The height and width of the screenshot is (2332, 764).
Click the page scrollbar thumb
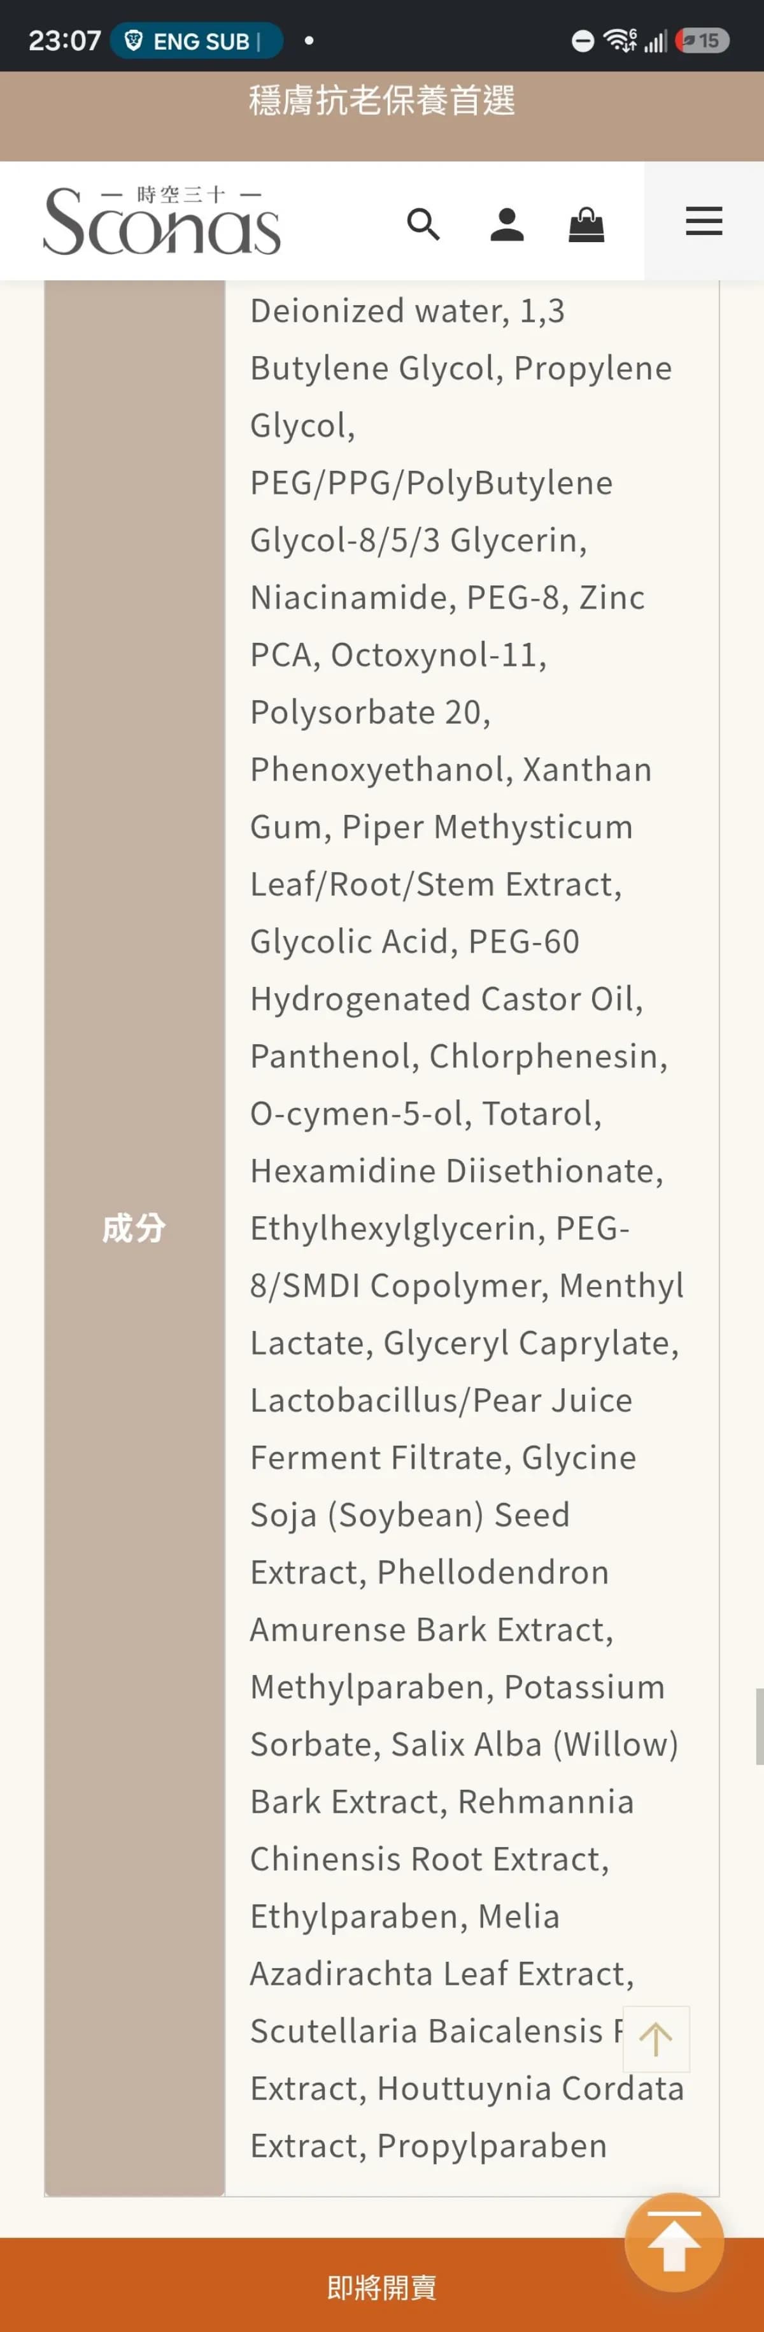coord(760,1725)
